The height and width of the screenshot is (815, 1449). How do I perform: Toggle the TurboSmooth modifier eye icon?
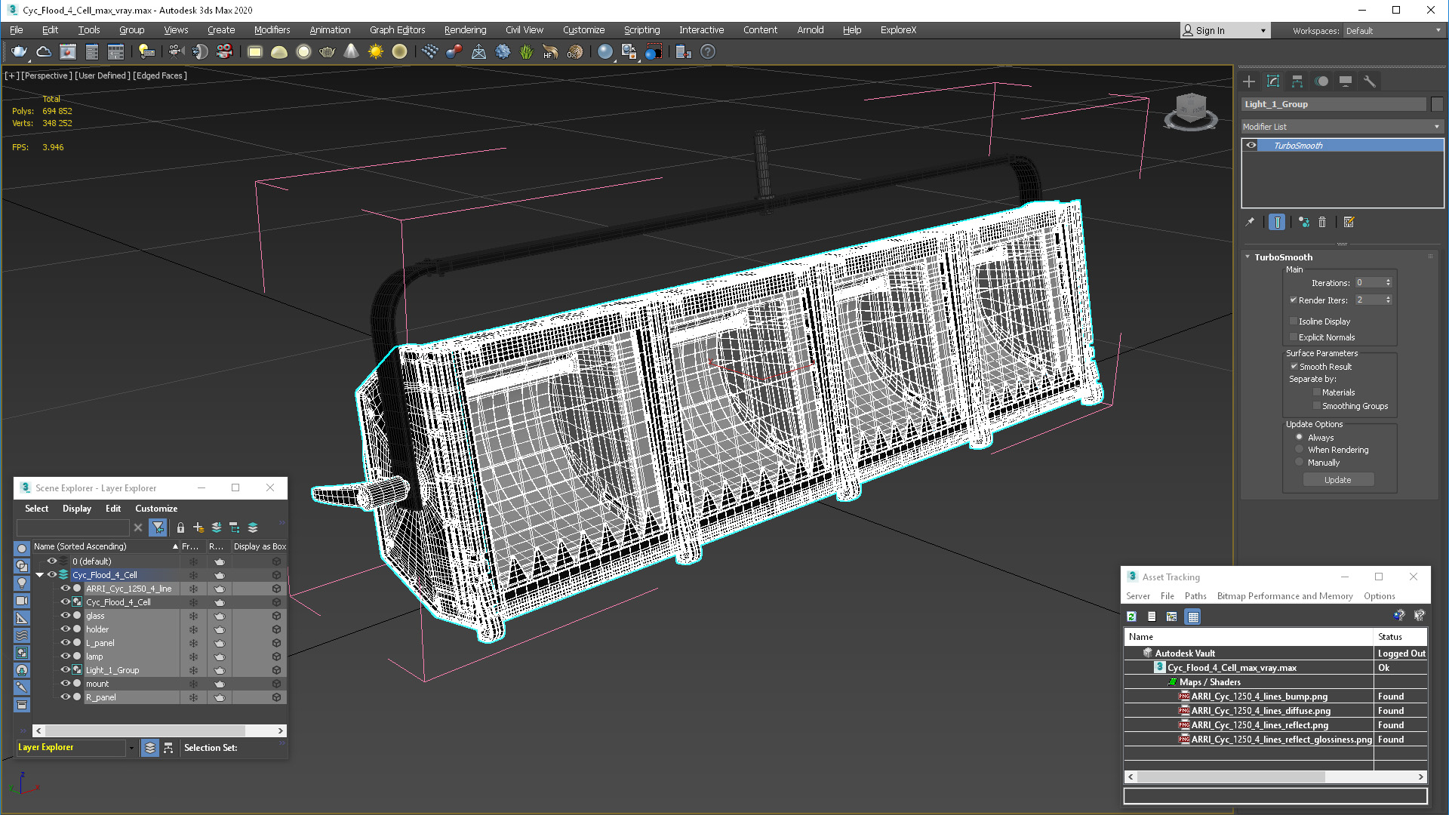click(1251, 146)
